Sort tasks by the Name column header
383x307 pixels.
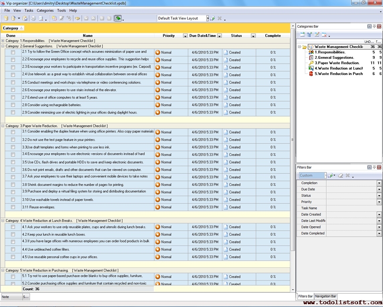(87, 36)
